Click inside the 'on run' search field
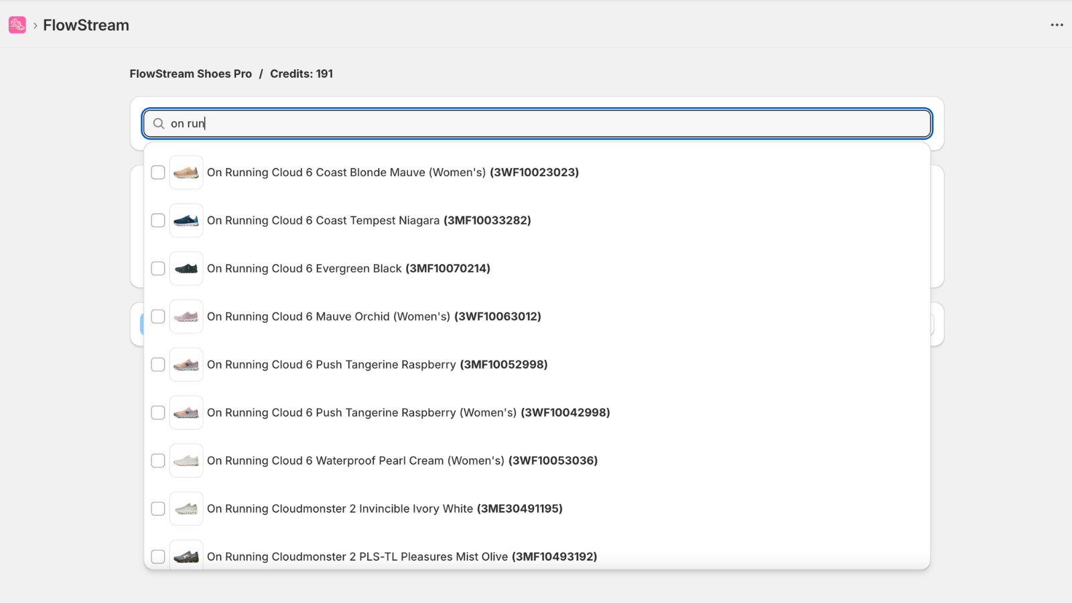The image size is (1072, 603). [x=537, y=123]
